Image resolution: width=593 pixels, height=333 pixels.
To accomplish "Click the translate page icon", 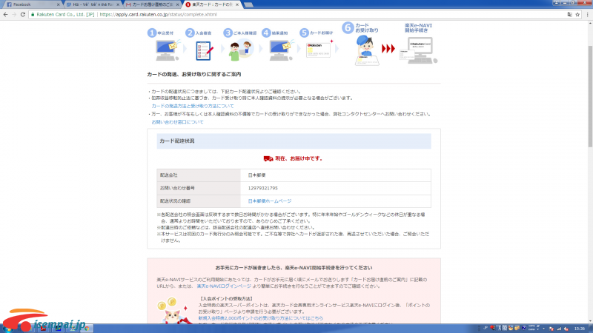I will click(x=569, y=14).
